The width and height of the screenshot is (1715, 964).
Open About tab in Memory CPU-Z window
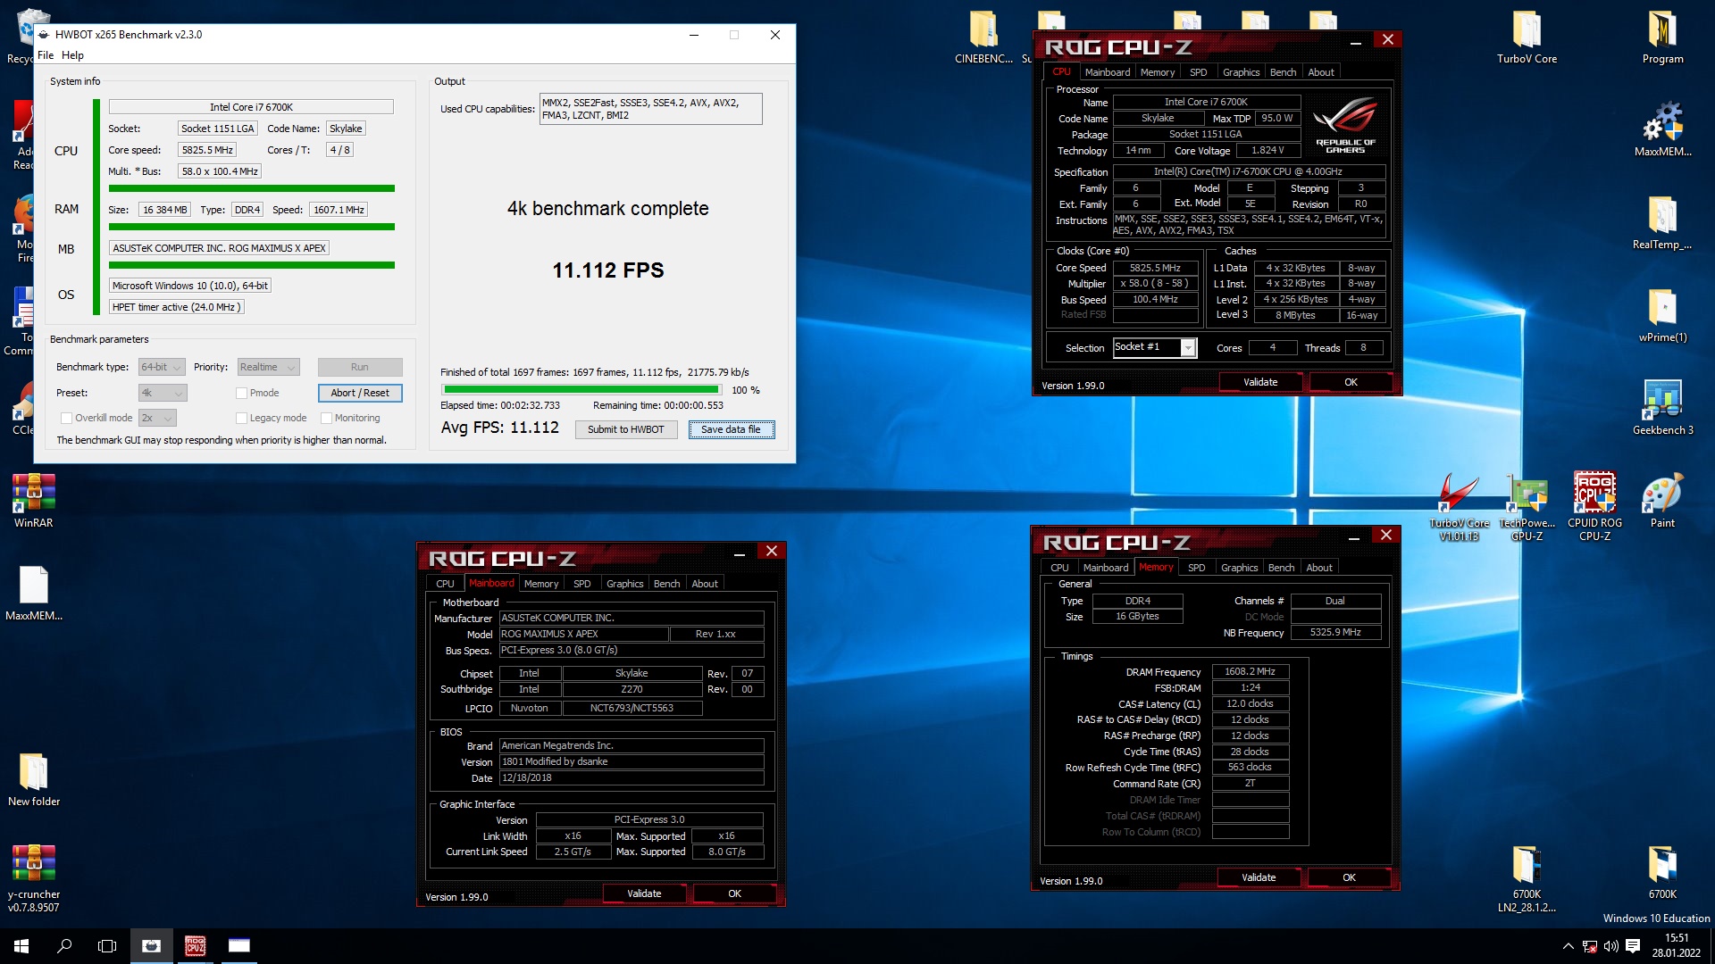(x=1319, y=568)
